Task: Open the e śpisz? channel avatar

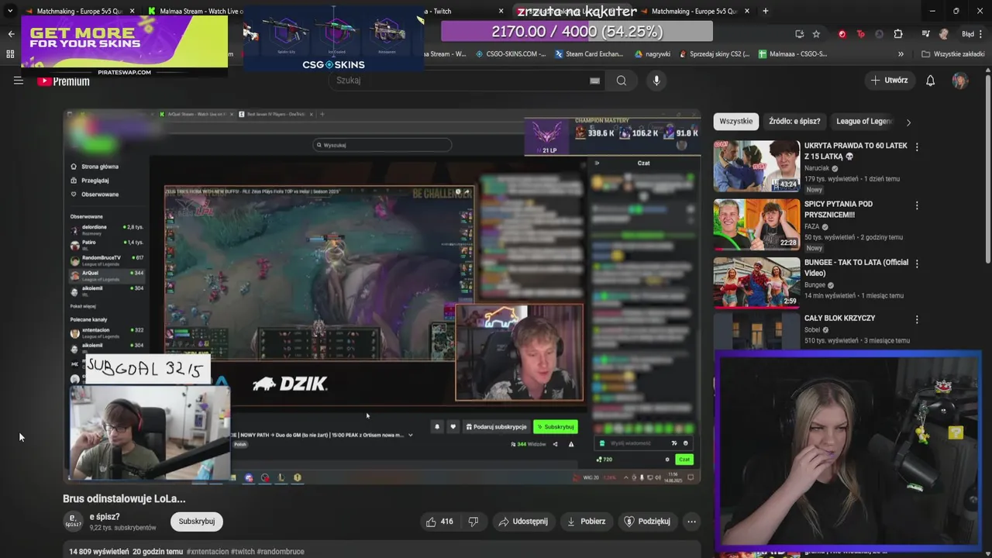Action: point(73,522)
